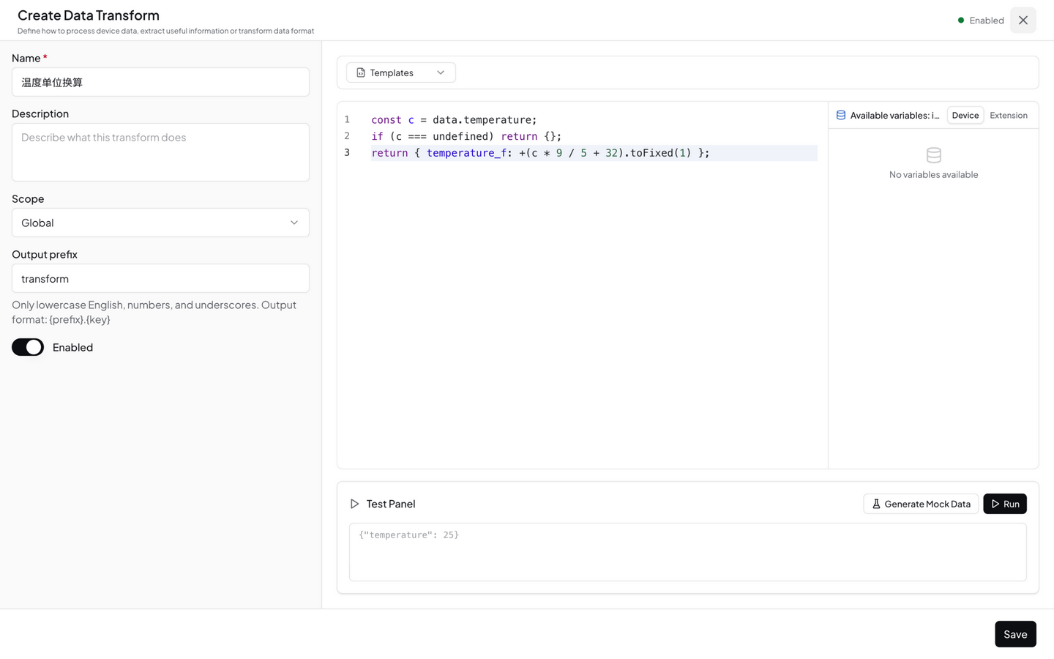
Task: Click code line 2 with undefined check
Action: click(x=466, y=136)
